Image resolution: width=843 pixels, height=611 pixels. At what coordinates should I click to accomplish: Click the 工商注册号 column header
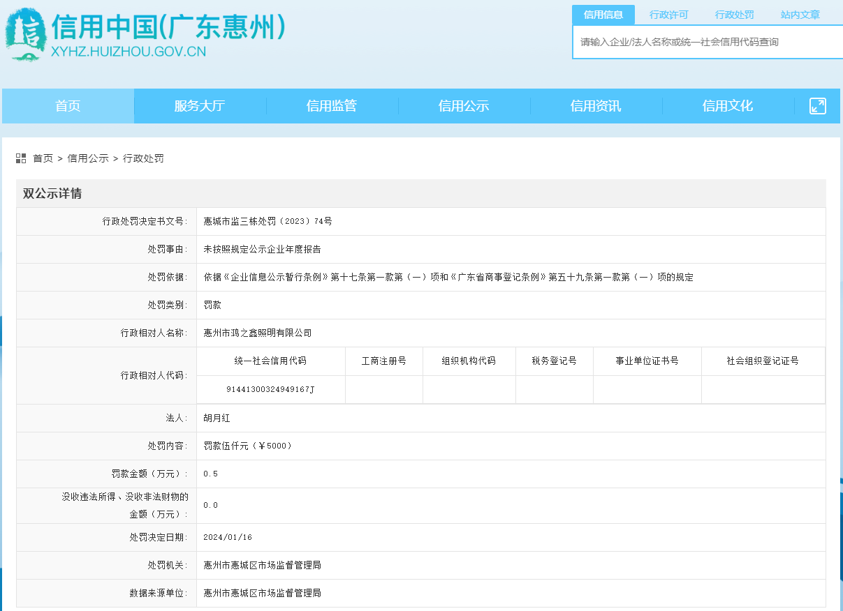pos(383,361)
